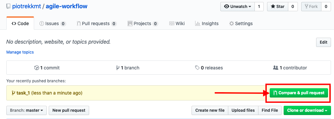Click the commit history clock icon

click(37, 68)
